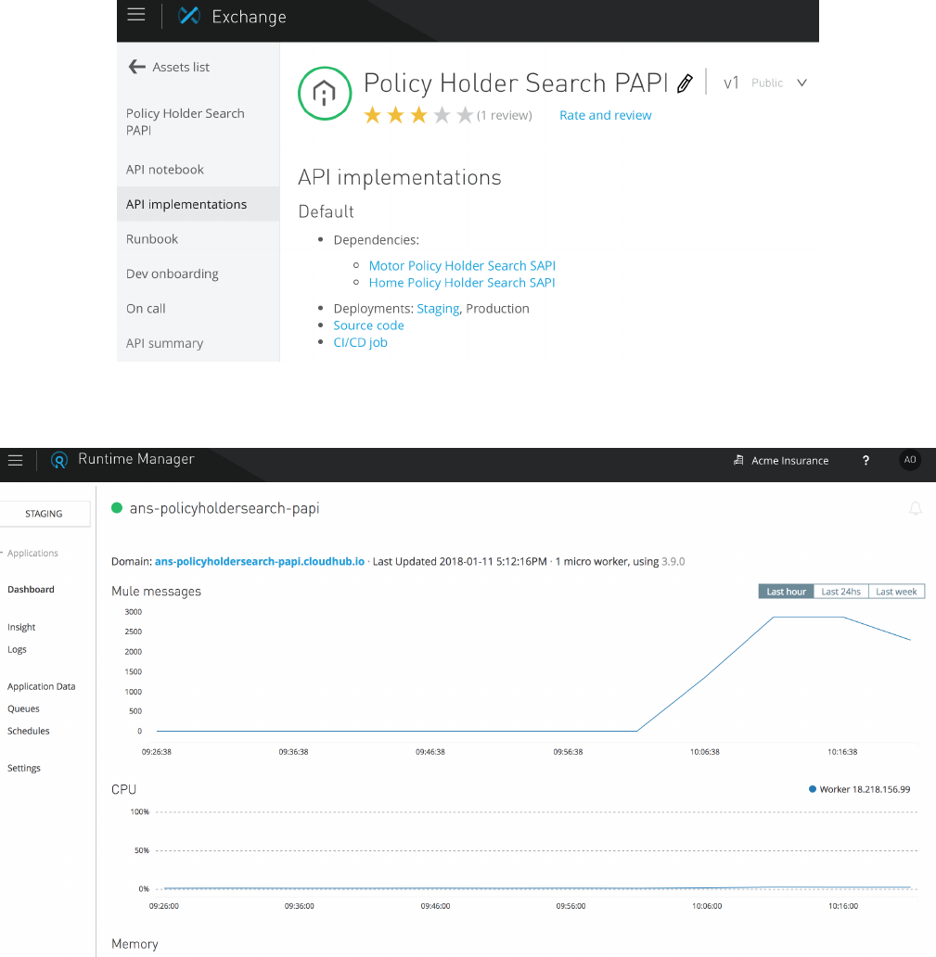This screenshot has width=936, height=957.
Task: Open the AO user avatar menu
Action: coord(910,461)
